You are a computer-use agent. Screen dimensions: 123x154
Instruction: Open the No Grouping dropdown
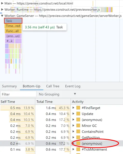pyautogui.click(x=57, y=94)
